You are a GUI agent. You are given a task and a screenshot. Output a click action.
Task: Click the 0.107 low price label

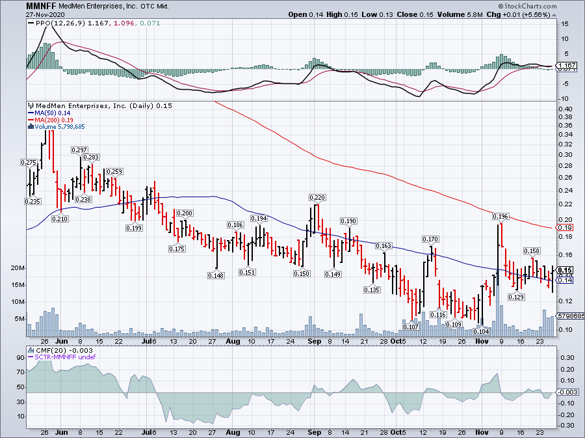tap(411, 327)
